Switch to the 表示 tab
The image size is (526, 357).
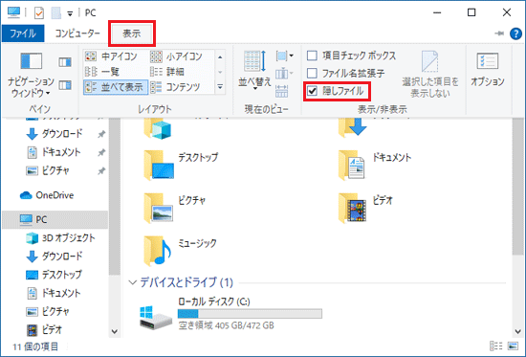click(132, 33)
